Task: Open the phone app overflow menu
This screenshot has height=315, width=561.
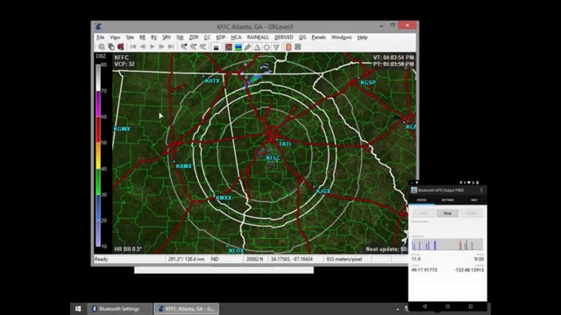Action: [x=481, y=190]
